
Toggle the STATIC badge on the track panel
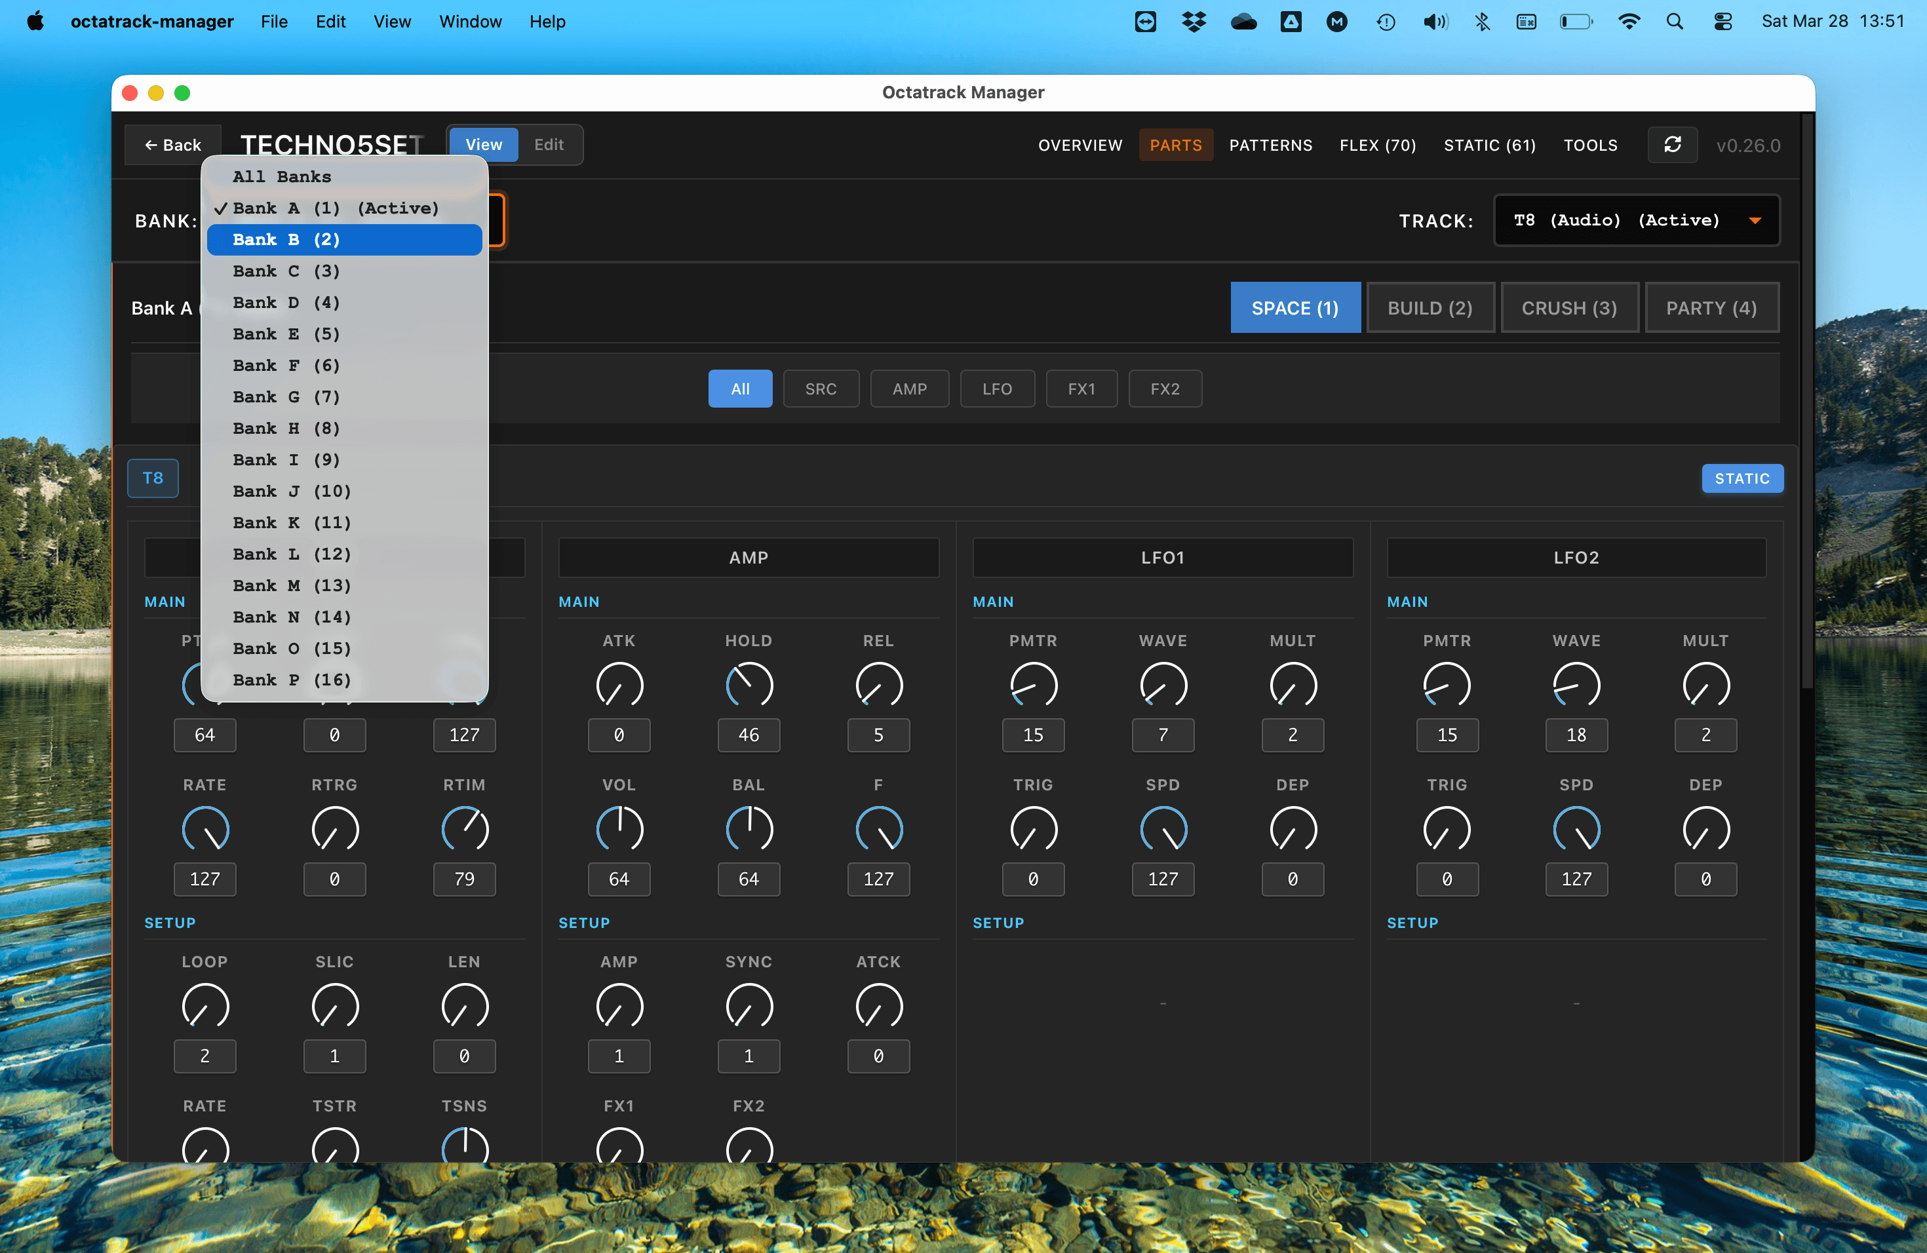click(1742, 478)
